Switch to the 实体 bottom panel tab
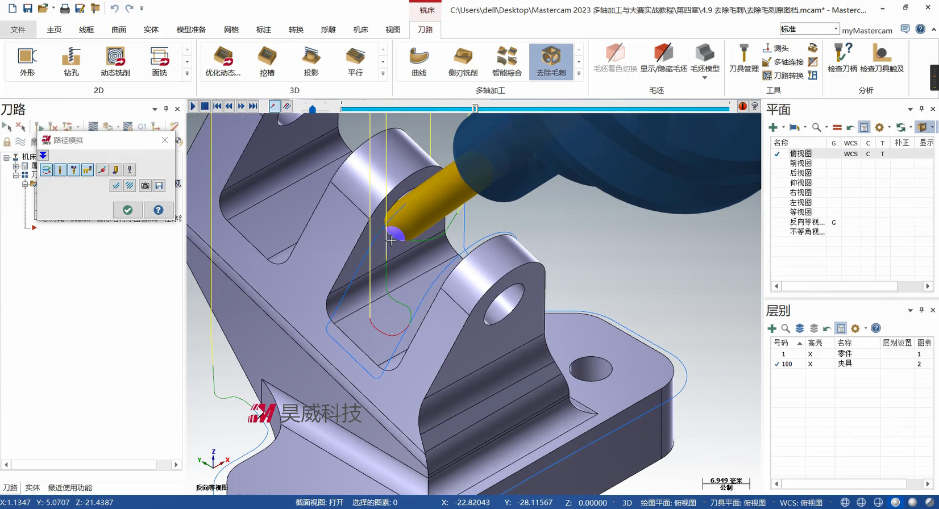This screenshot has height=509, width=939. pyautogui.click(x=32, y=487)
